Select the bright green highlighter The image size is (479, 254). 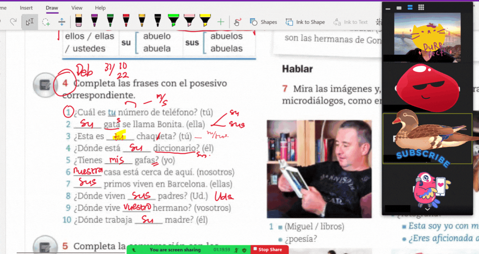click(173, 21)
